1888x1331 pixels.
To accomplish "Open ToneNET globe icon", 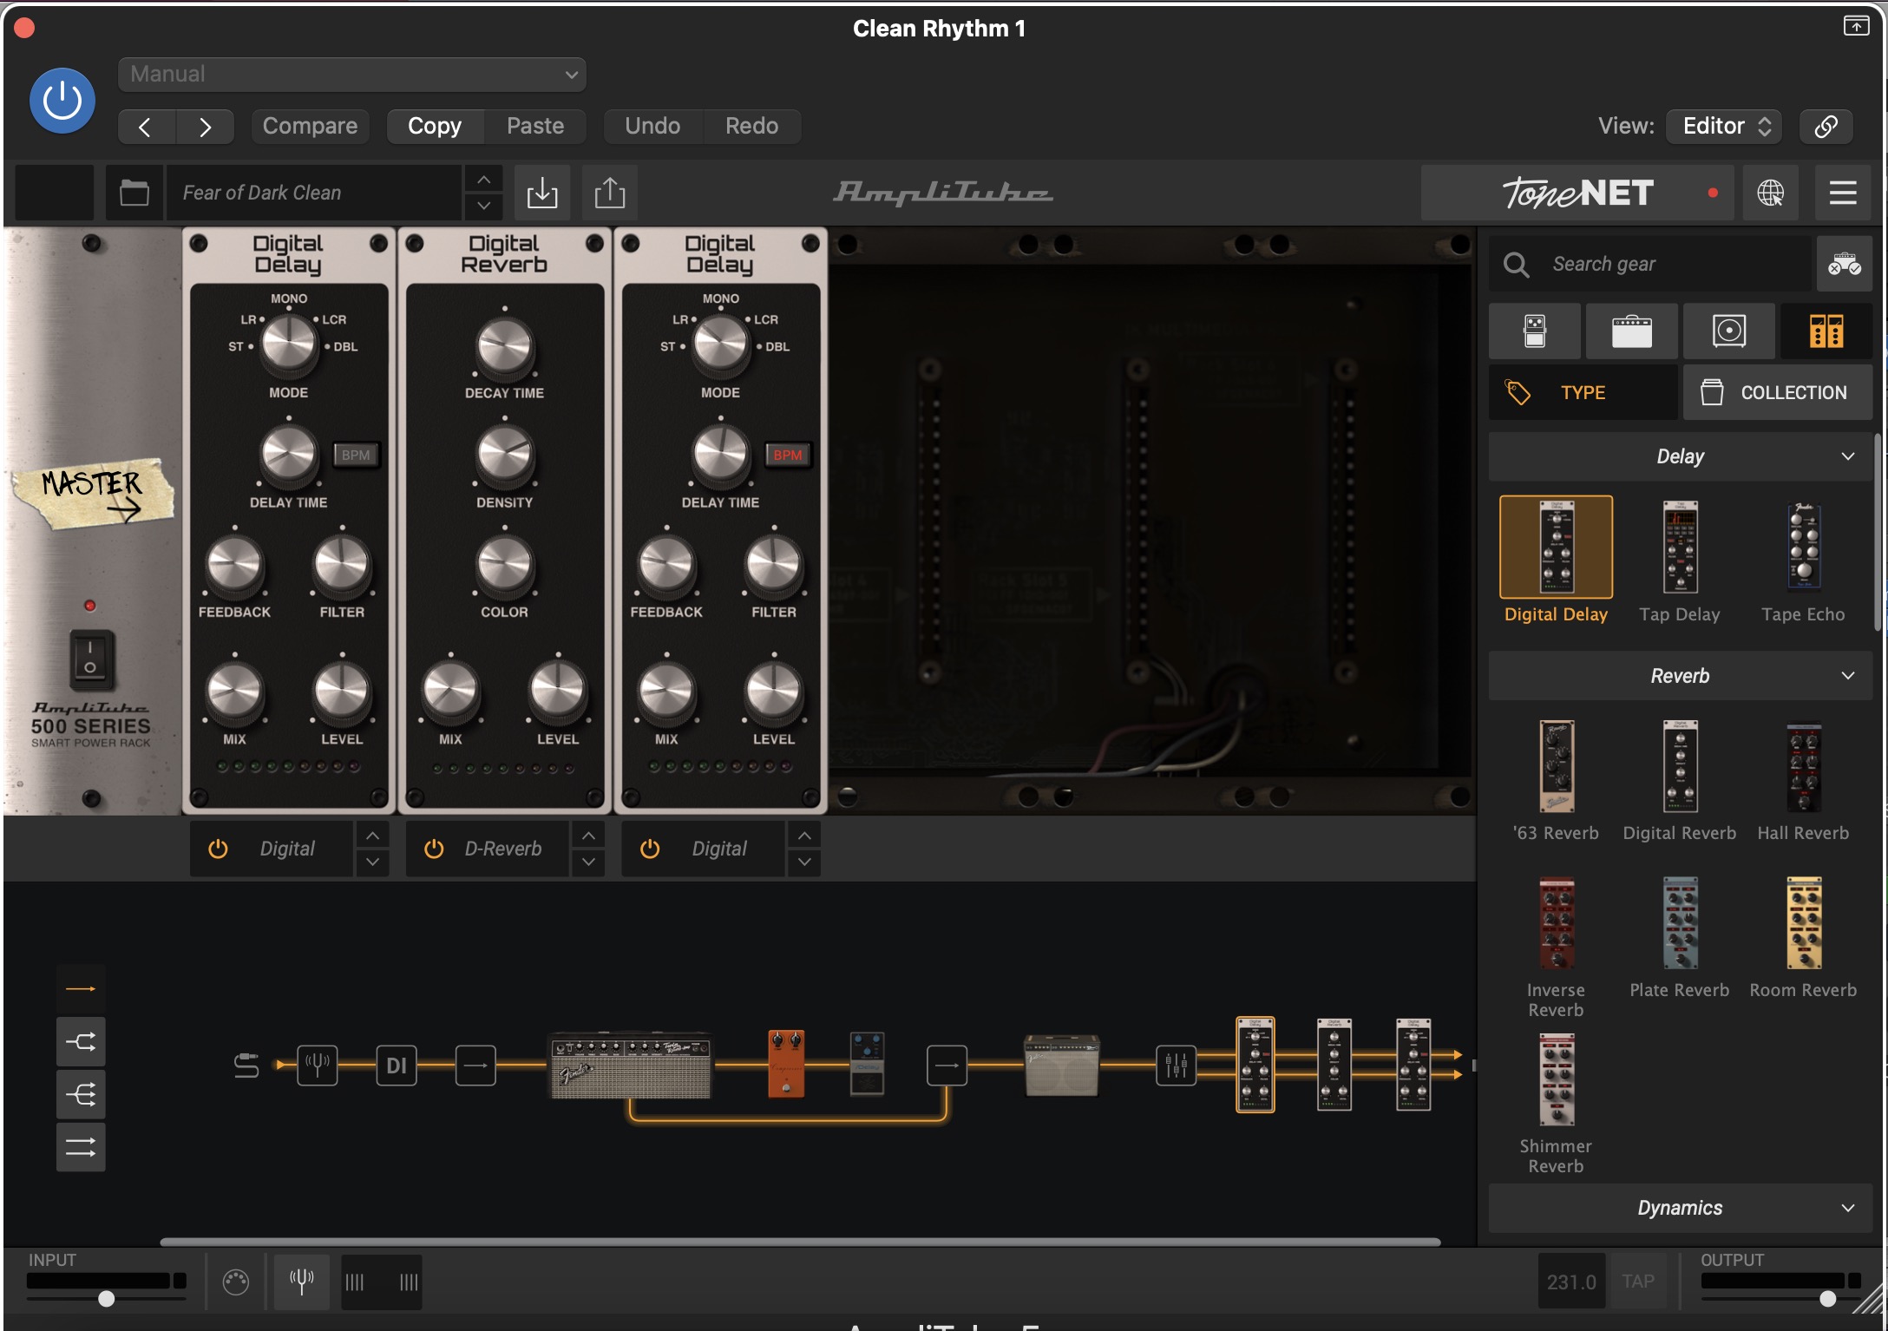I will (1770, 193).
